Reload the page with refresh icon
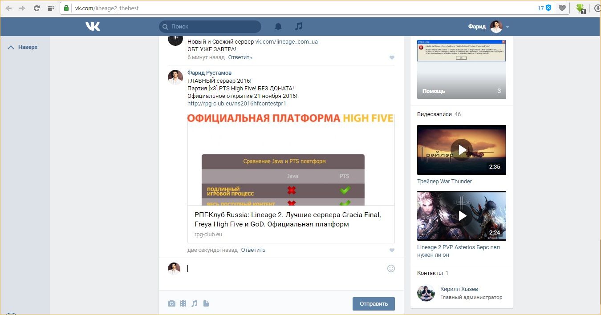 37,8
